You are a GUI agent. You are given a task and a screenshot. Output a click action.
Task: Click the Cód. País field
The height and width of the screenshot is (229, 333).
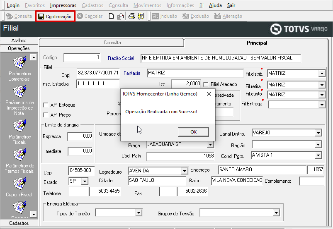180,156
